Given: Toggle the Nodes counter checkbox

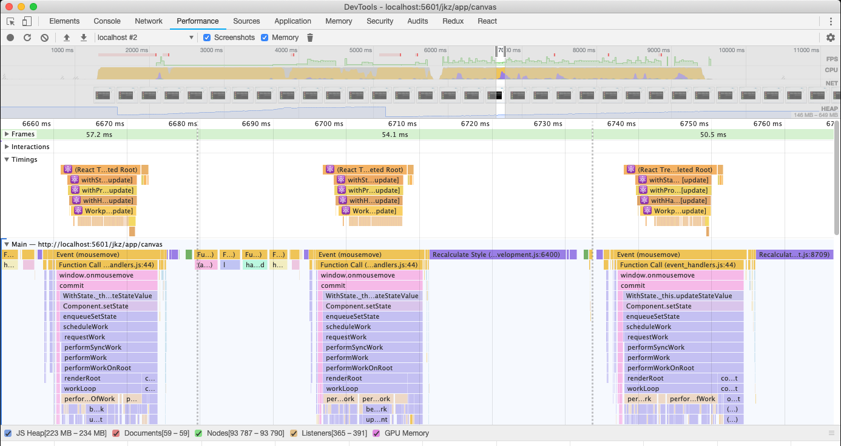Looking at the screenshot, I should [198, 433].
